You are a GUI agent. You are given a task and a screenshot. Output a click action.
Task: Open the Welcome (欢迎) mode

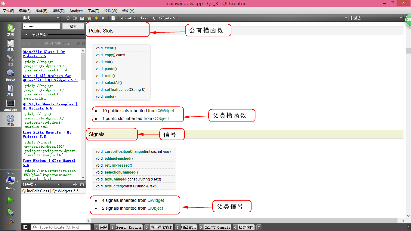tap(11, 30)
